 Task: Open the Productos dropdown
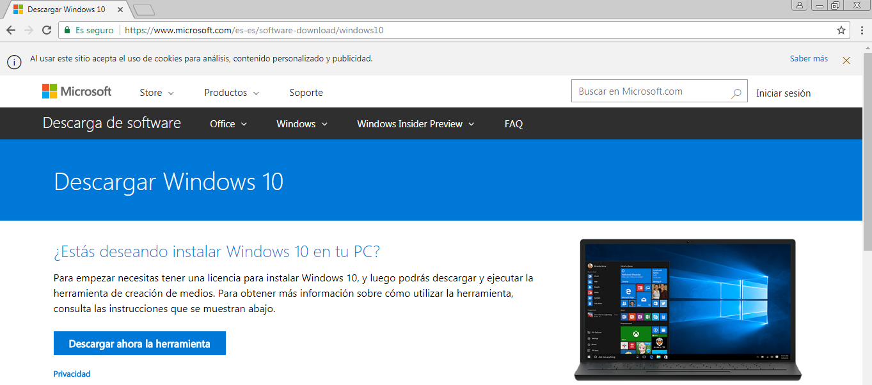click(x=230, y=92)
